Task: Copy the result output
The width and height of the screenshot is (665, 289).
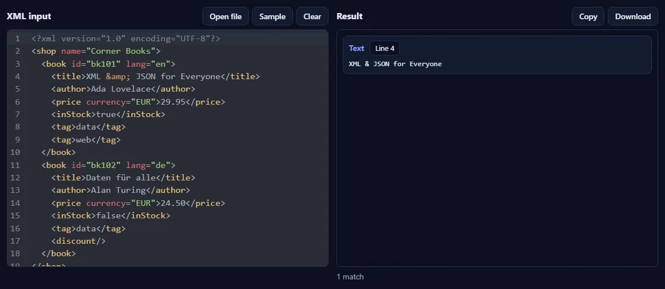Action: tap(588, 16)
